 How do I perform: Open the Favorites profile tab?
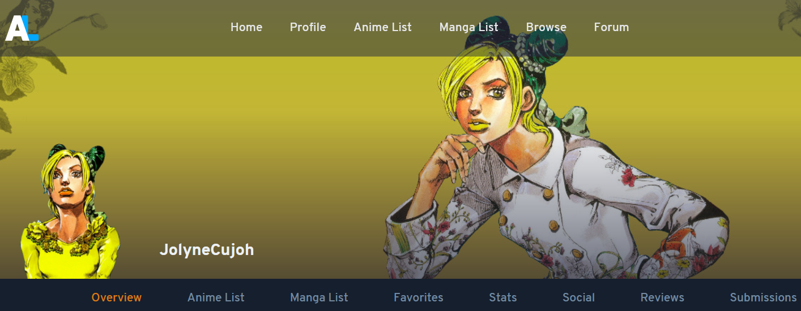pos(419,297)
